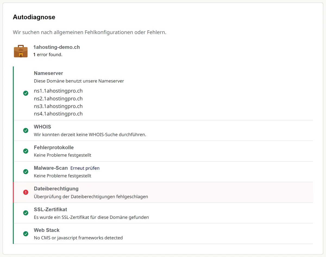This screenshot has width=326, height=257.
Task: Click the green checkmark in Nameserver row
Action: 26,93
